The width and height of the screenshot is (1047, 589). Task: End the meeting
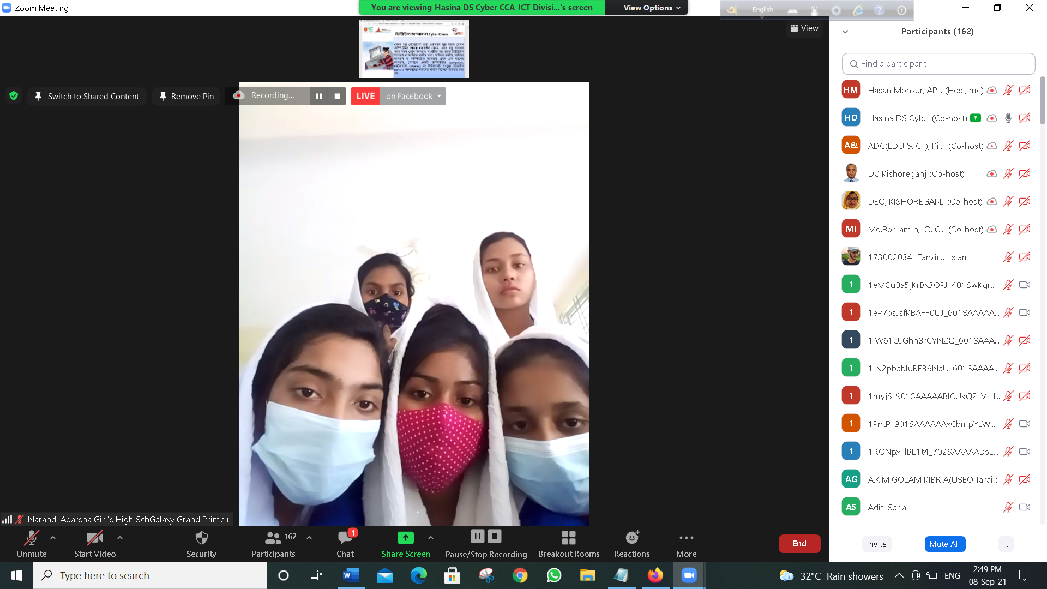799,544
